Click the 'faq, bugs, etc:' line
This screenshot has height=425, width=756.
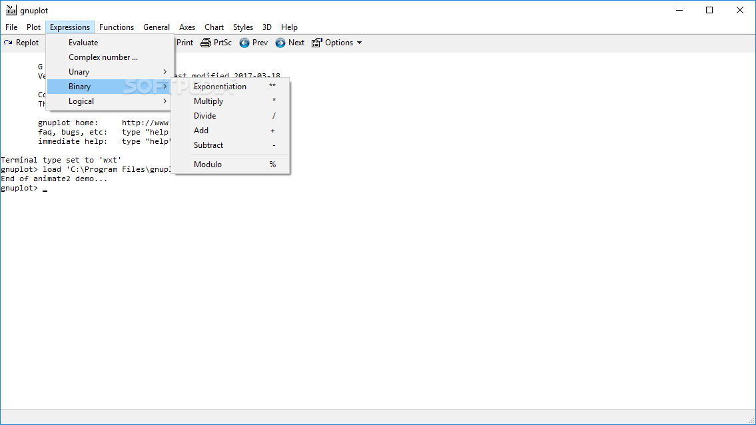pos(104,132)
